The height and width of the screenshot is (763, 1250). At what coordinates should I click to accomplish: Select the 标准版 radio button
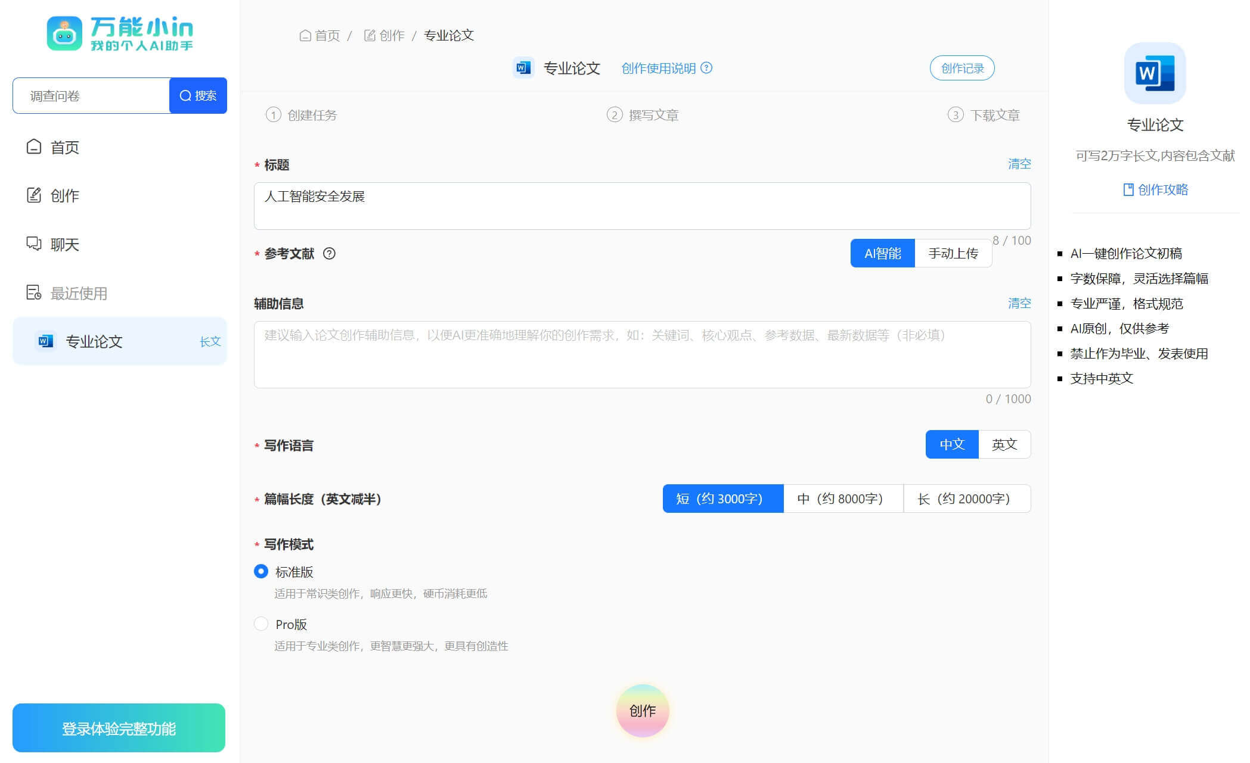tap(260, 571)
